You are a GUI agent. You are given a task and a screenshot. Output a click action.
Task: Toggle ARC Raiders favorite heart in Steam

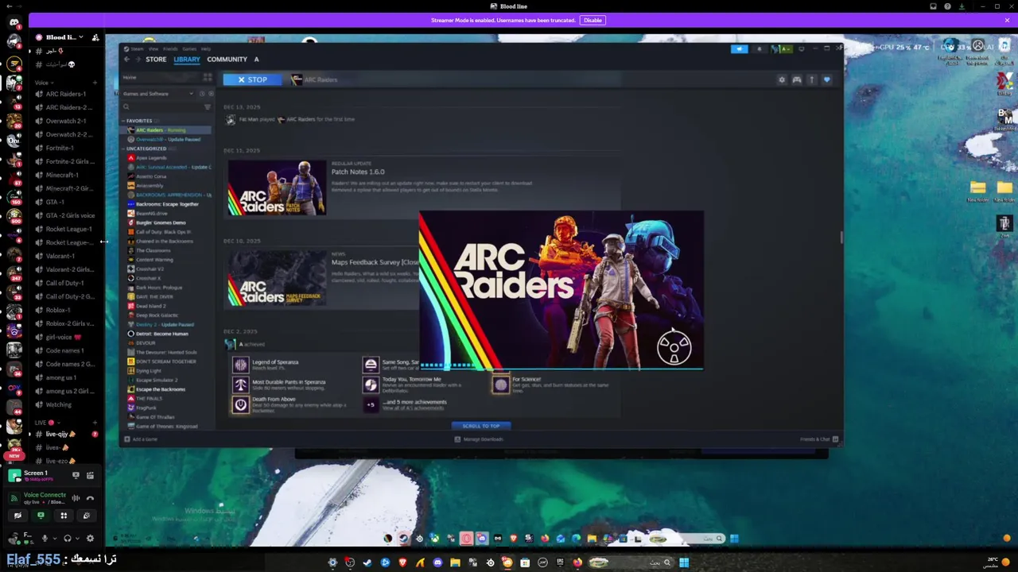point(826,79)
